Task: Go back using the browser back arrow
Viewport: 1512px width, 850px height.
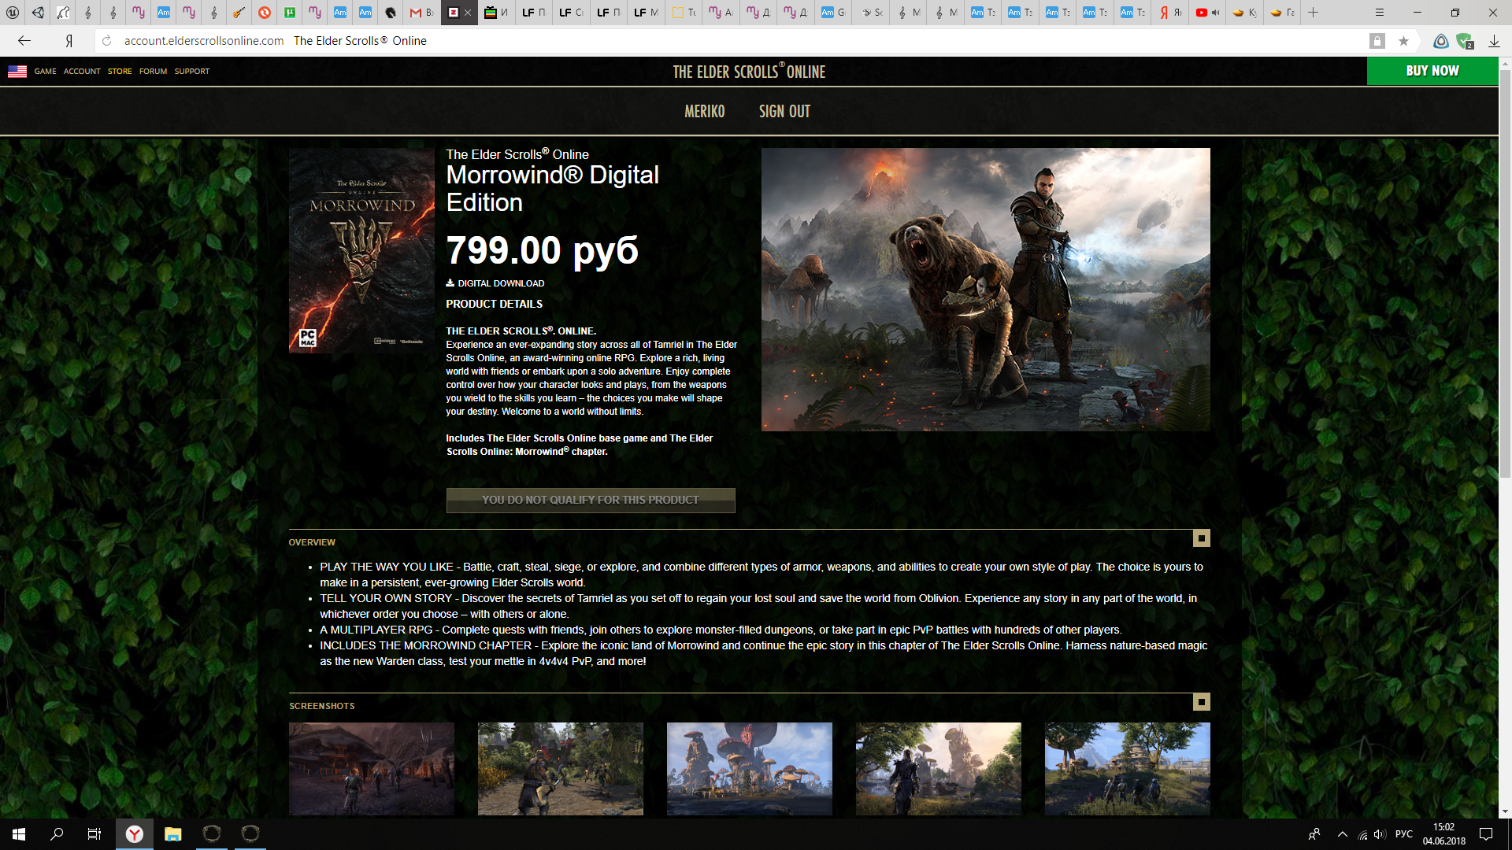Action: click(x=24, y=41)
